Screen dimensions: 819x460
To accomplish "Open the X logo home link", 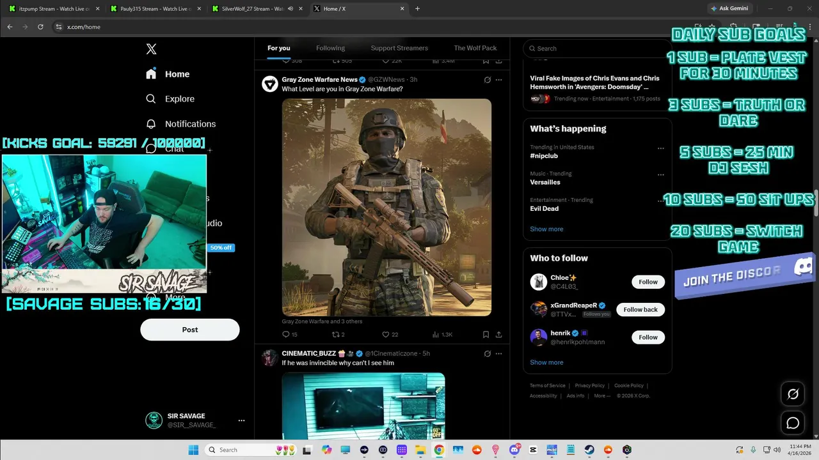I will click(151, 49).
